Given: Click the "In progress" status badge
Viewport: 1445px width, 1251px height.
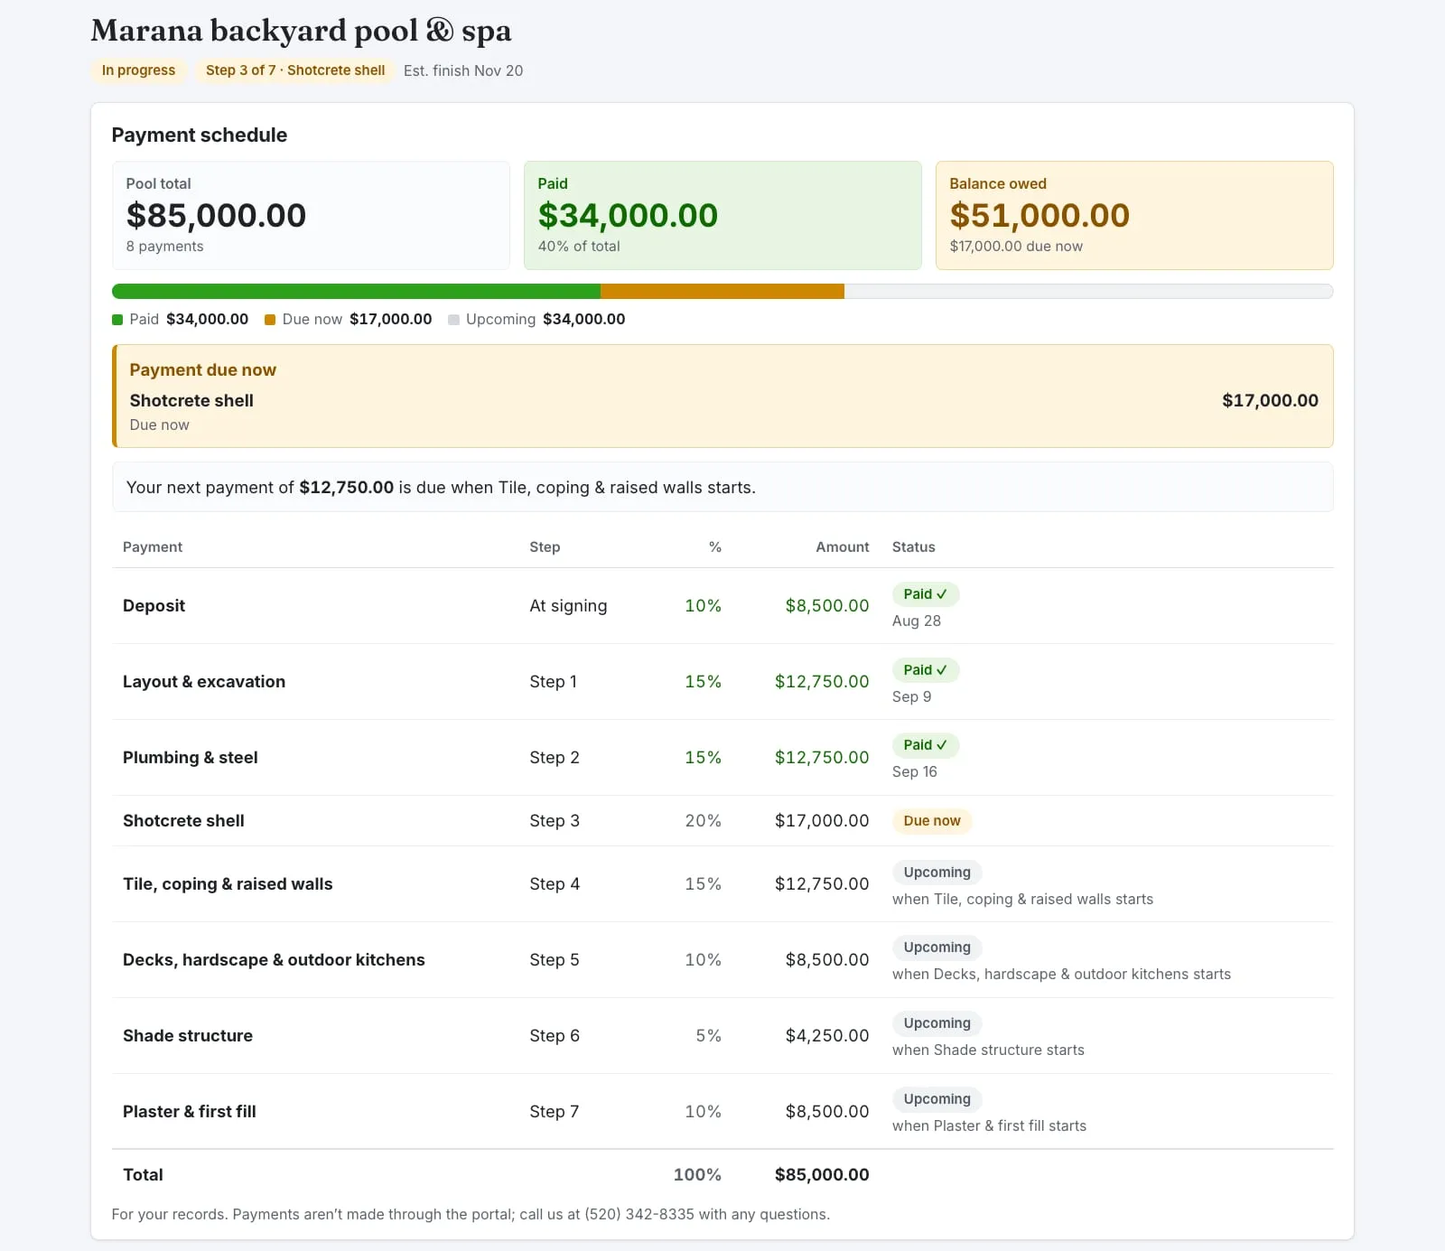Looking at the screenshot, I should click(x=138, y=70).
